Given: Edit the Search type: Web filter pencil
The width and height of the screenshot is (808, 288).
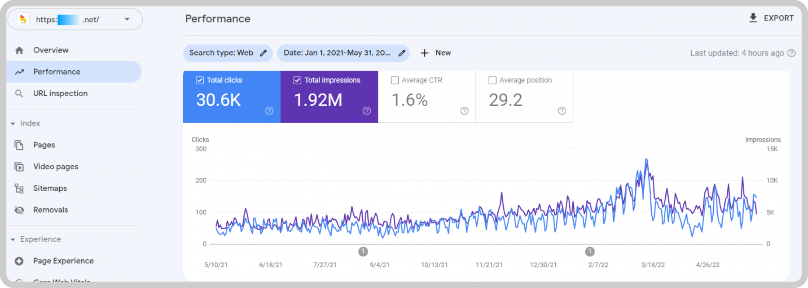Looking at the screenshot, I should coord(263,53).
